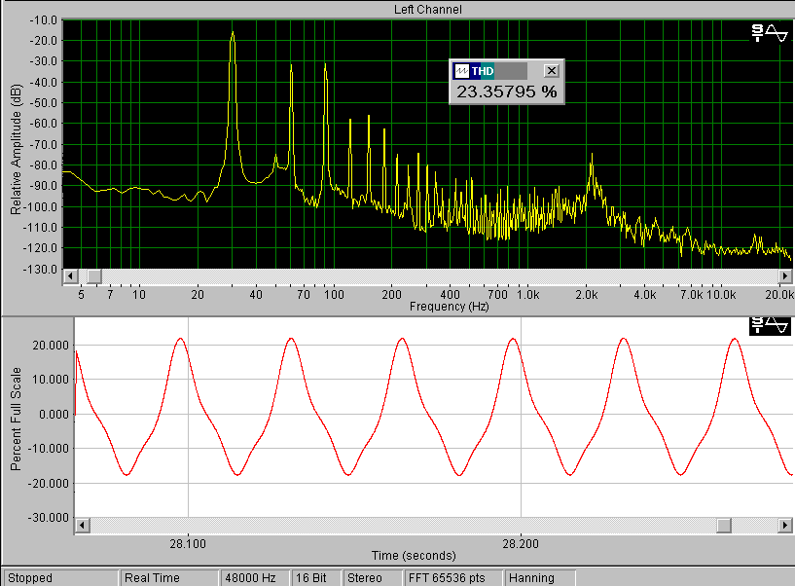Click the "100" frequency axis value
Viewport: 795px width, 586px height.
click(334, 295)
